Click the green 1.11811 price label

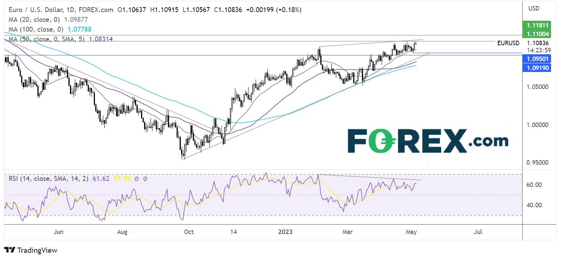536,26
